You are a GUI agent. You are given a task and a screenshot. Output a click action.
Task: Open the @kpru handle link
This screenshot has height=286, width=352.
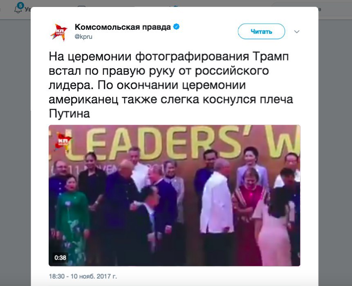coord(83,36)
